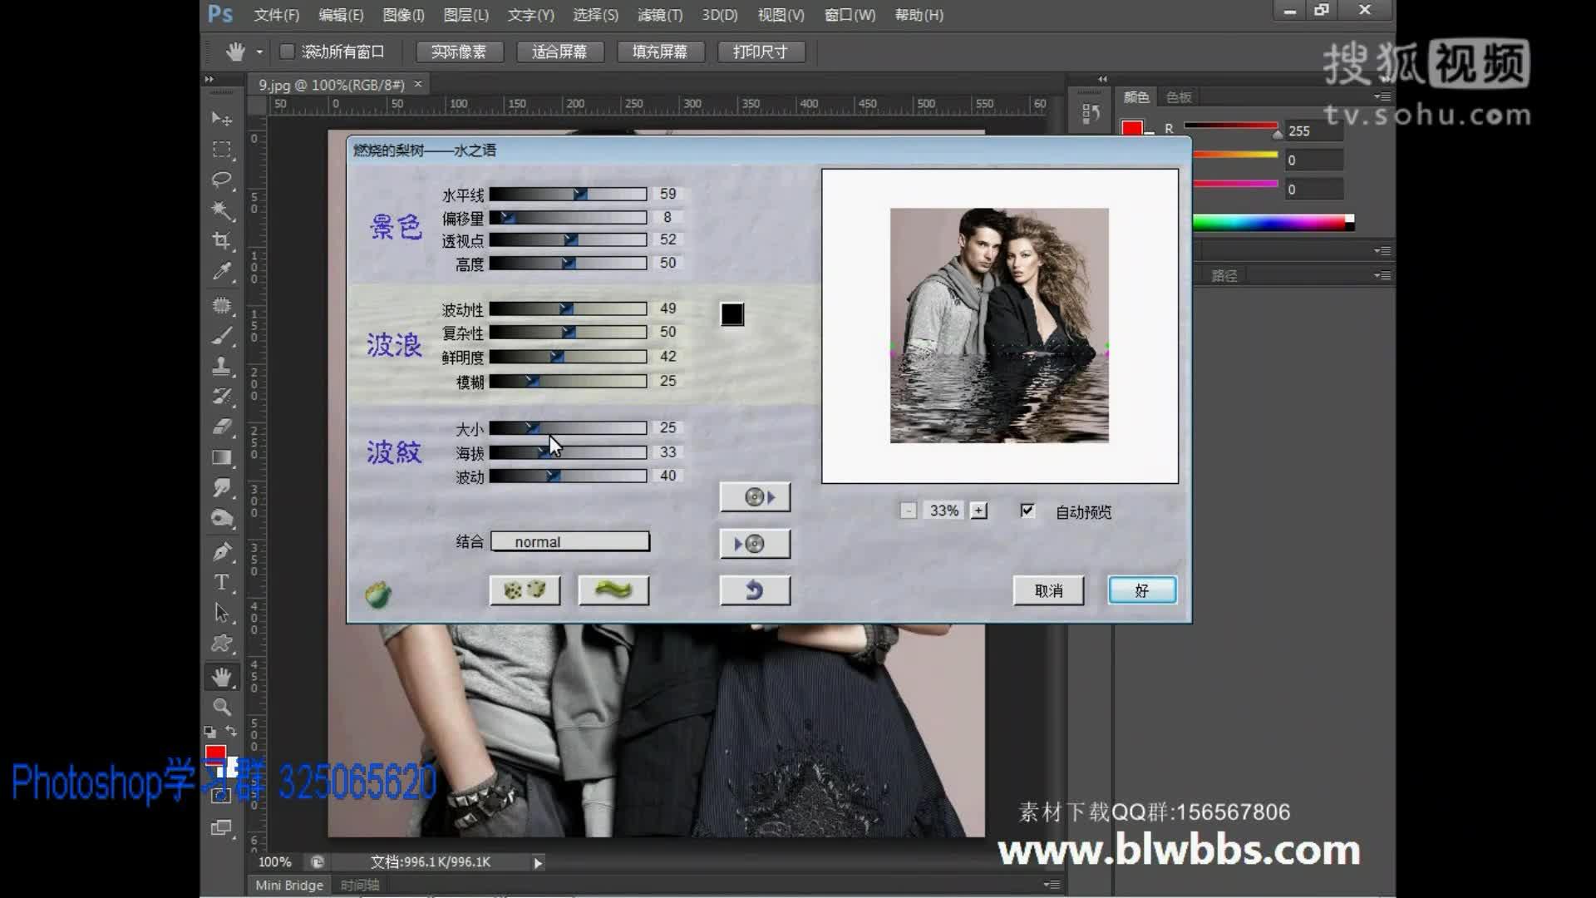Click the green wave button
Viewport: 1596px width, 898px height.
(613, 590)
